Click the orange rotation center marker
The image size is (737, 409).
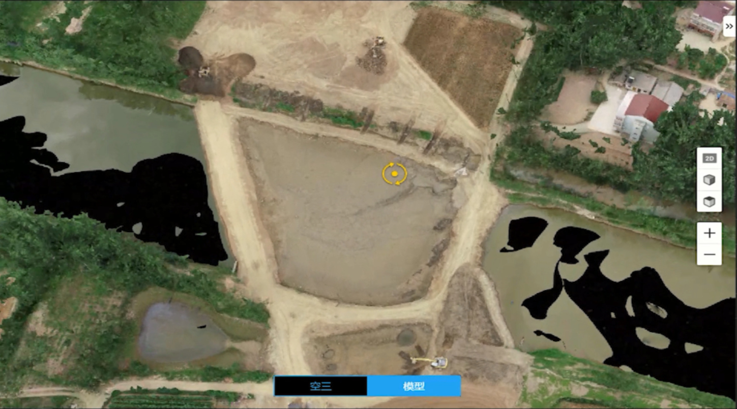click(395, 174)
